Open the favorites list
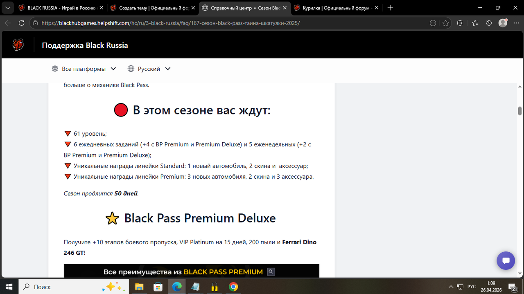This screenshot has height=294, width=524. pos(474,23)
